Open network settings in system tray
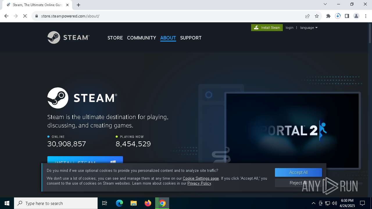This screenshot has width=372, height=209. [x=328, y=203]
